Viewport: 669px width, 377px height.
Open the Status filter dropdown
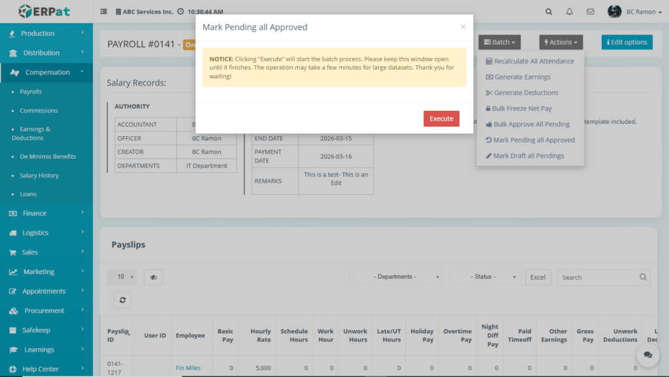coord(484,277)
